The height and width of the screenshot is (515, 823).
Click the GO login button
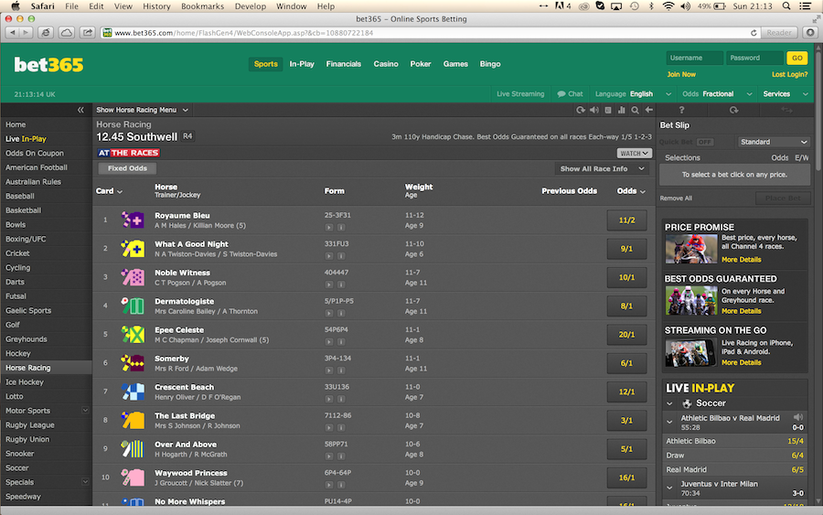click(796, 58)
